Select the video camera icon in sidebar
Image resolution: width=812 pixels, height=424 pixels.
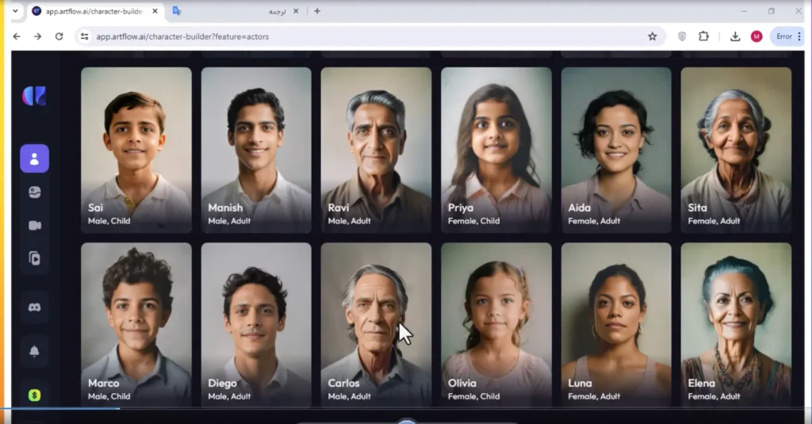tap(35, 226)
